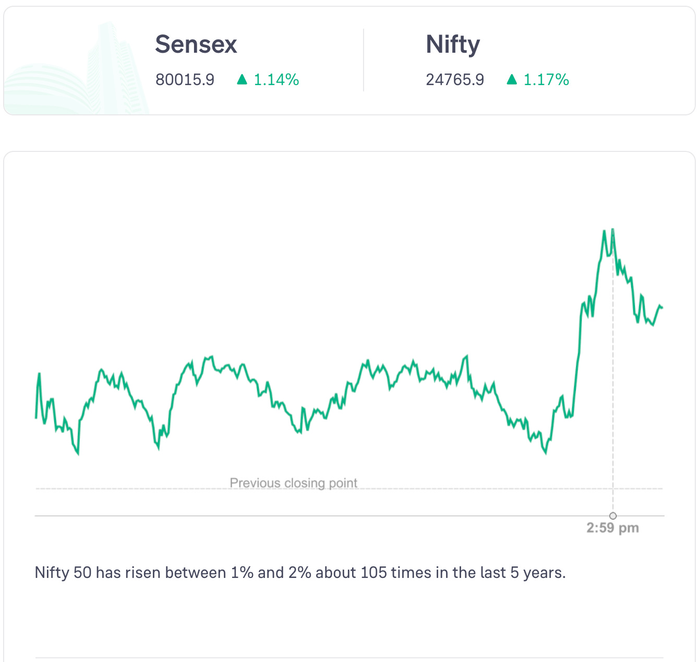Click the Nifty 1.17% change figure
Viewport: 700px width, 662px height.
546,79
